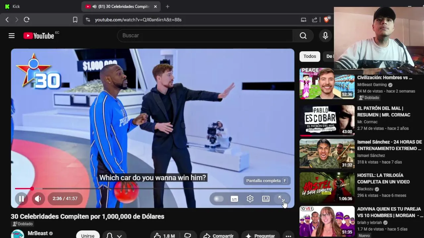This screenshot has height=238, width=424.
Task: Open the Civilización: Hombres vs title
Action: (x=385, y=78)
